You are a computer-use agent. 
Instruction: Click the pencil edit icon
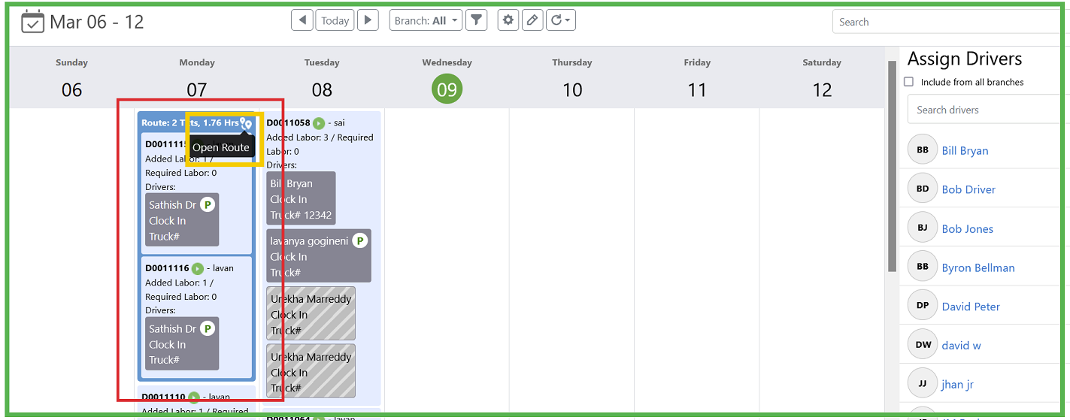[532, 20]
